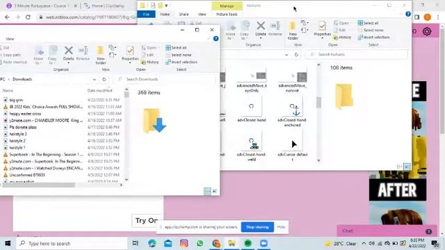
Task: Click Copy path in Downloads window
Action: coord(11,55)
